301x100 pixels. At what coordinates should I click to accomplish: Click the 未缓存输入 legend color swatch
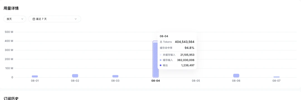click(161, 55)
